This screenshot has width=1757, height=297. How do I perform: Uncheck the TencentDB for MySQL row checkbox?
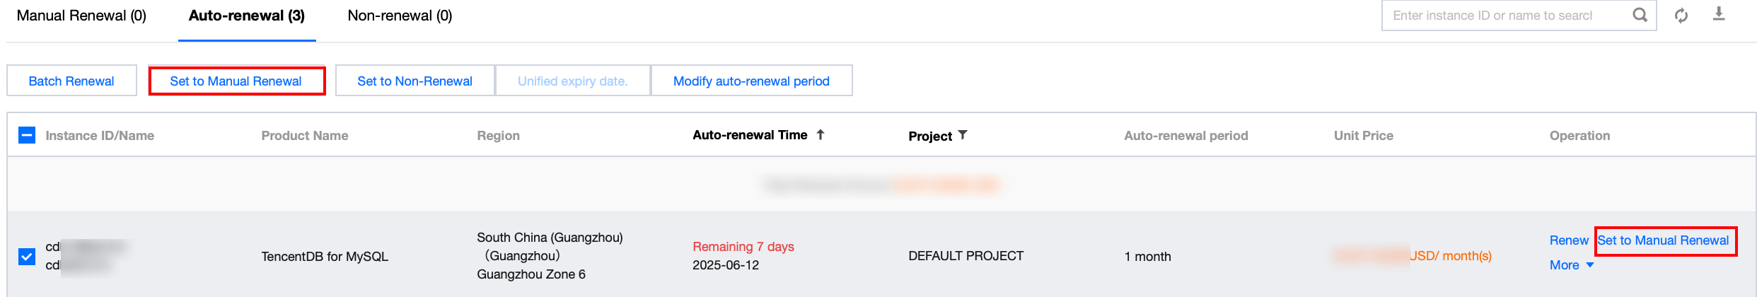click(x=27, y=256)
